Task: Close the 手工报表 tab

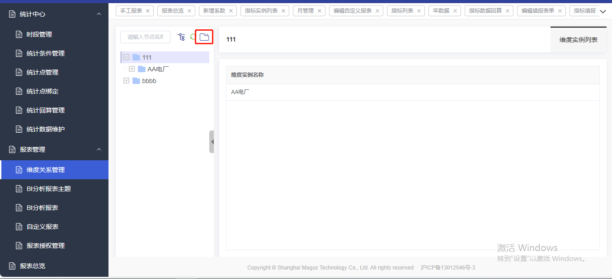Action: (148, 11)
